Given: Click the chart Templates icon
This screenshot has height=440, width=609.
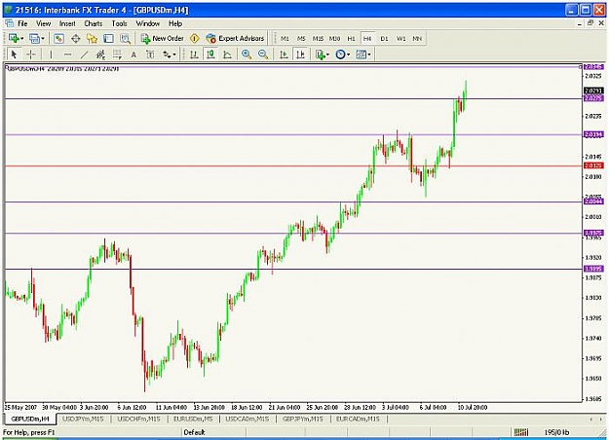Looking at the screenshot, I should click(x=362, y=55).
